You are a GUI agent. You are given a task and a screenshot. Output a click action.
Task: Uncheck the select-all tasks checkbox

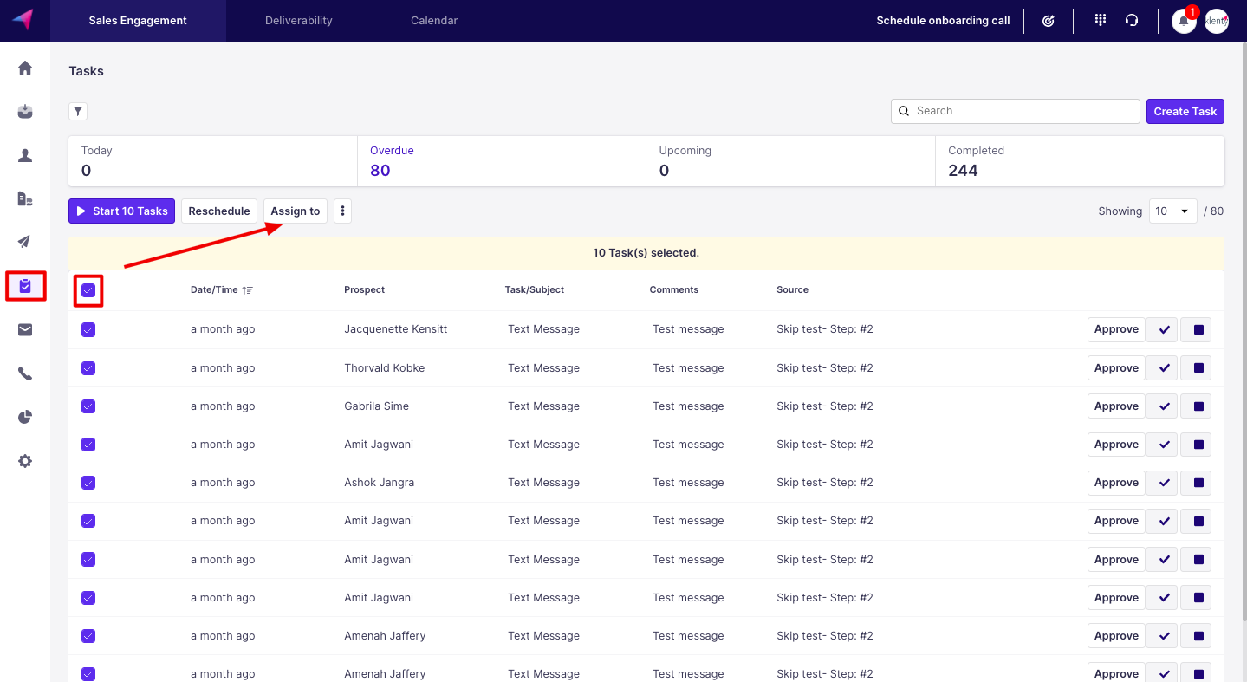[88, 290]
